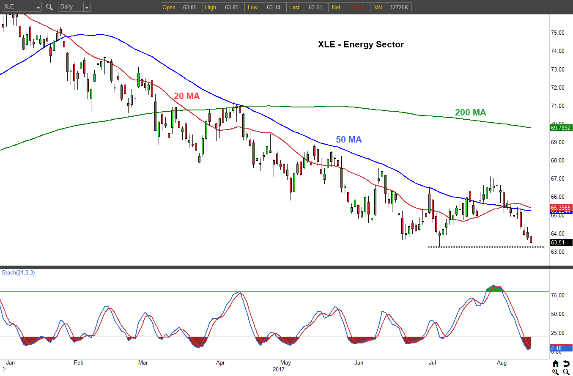This screenshot has height=376, width=573.
Task: Select the Daily interval field
Action: pos(71,7)
